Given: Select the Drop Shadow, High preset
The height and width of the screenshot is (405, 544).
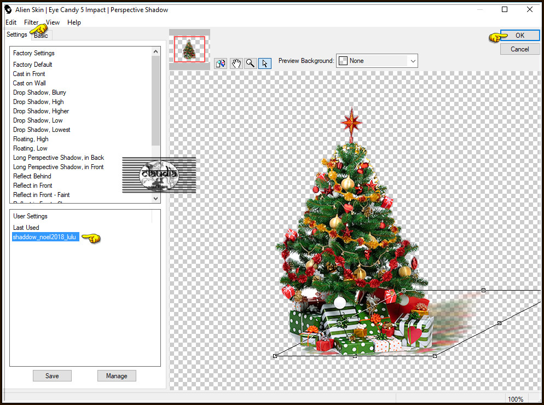Looking at the screenshot, I should (38, 102).
